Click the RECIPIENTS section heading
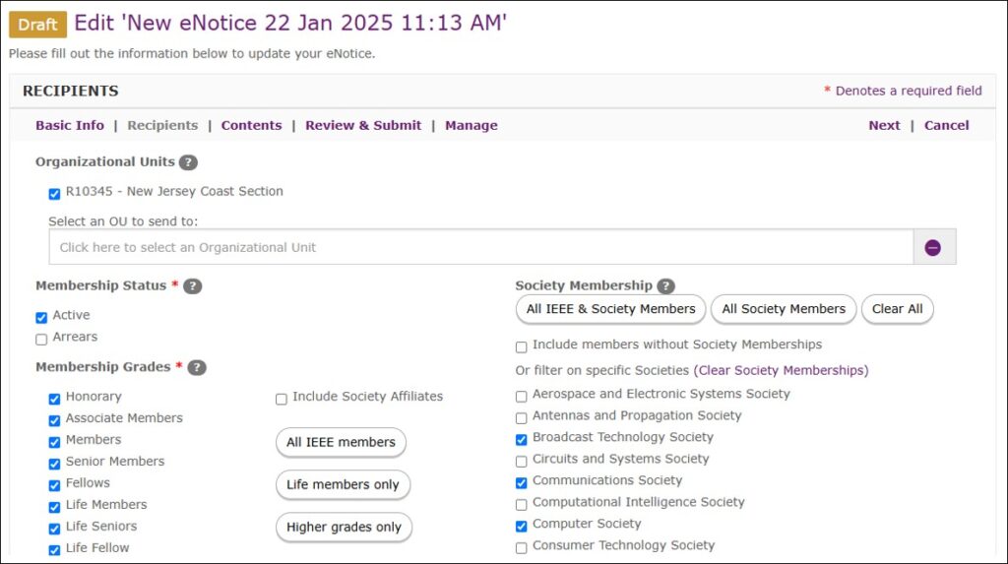The height and width of the screenshot is (564, 1008). pos(71,91)
